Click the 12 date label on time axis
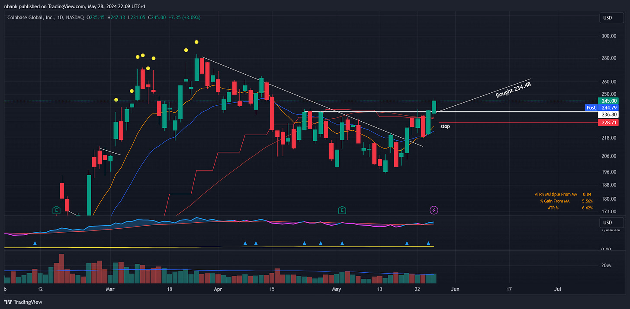Screen dimensions: 630x309 (40, 289)
